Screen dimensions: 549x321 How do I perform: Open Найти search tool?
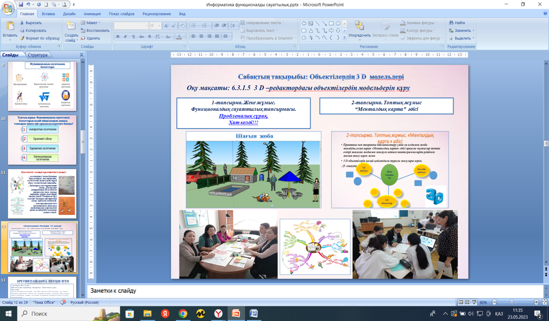(457, 23)
